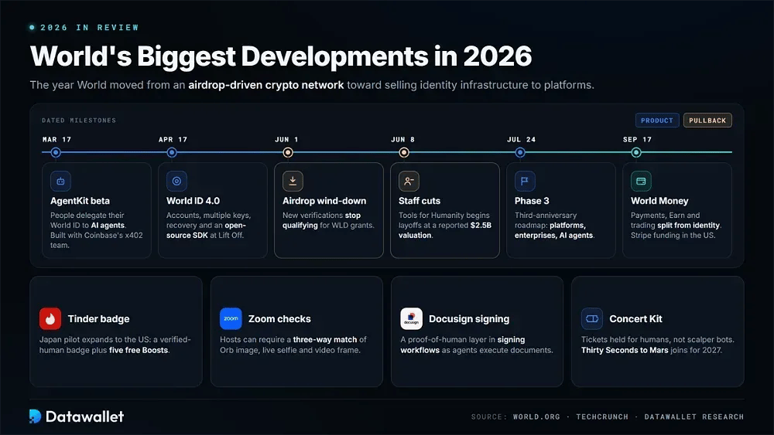Click the Zoom app logo

(231, 319)
